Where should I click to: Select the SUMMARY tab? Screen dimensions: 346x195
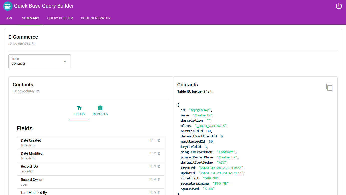tap(31, 18)
